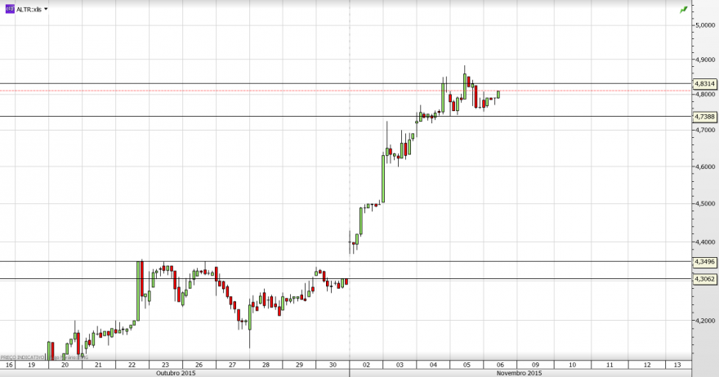Select the 4,3496 price level label
The image size is (719, 377).
[704, 262]
